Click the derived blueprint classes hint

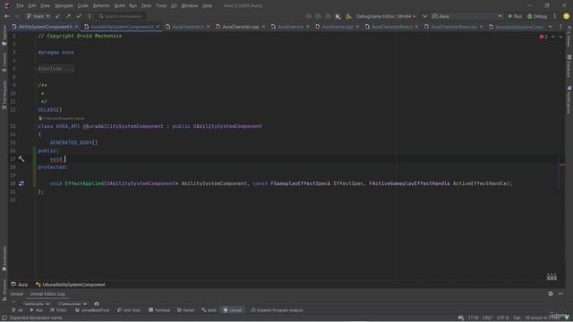[62, 118]
